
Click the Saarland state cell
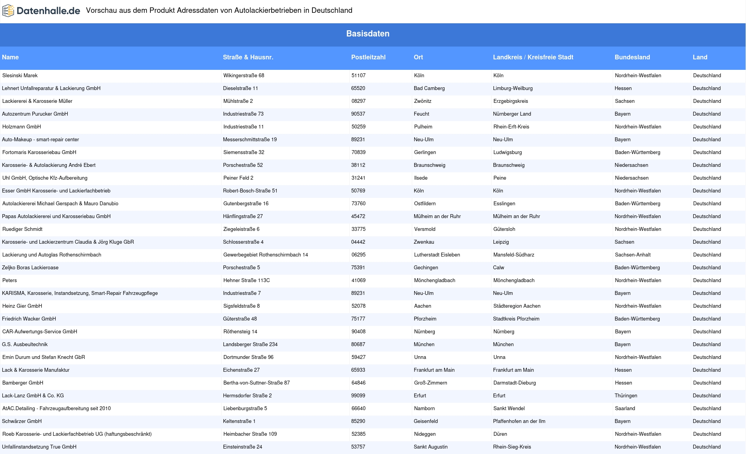pos(625,409)
